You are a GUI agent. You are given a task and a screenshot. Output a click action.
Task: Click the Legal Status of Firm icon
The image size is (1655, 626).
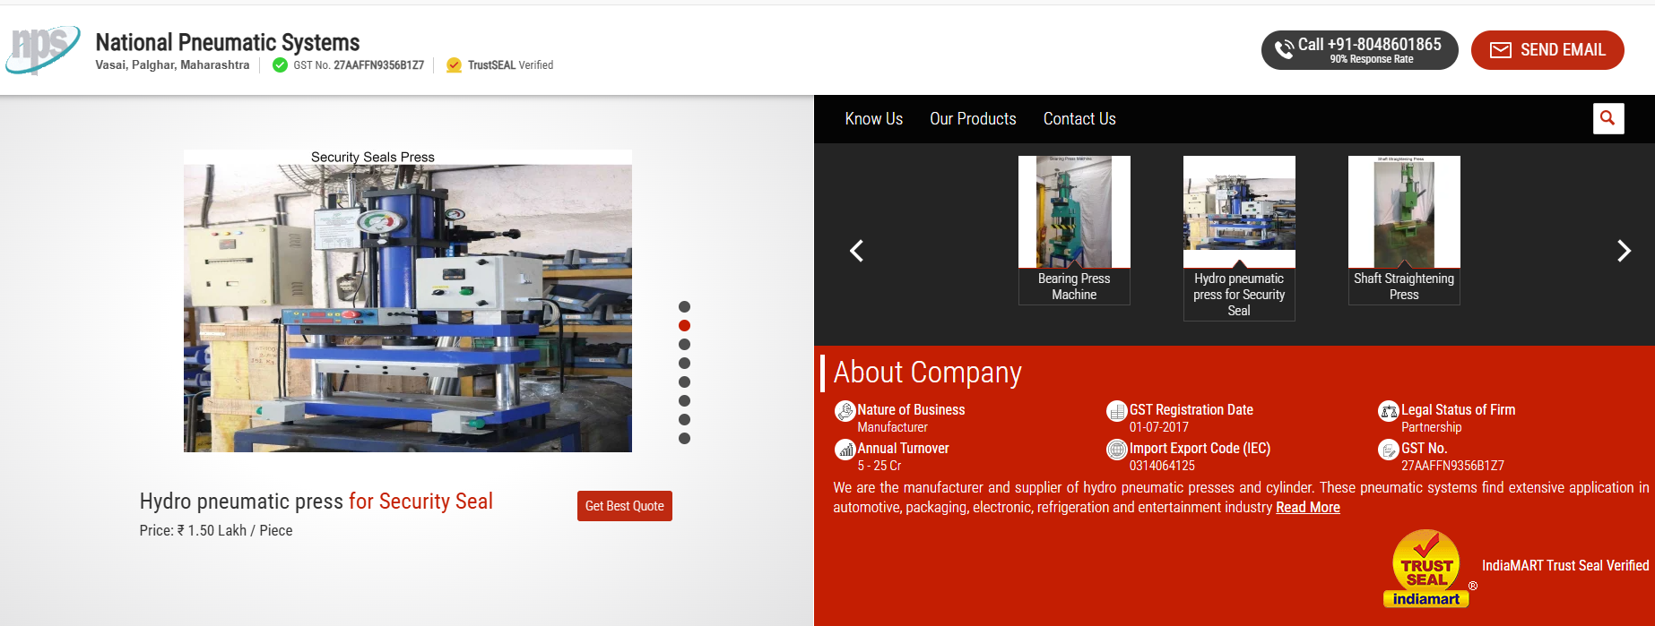pyautogui.click(x=1389, y=411)
